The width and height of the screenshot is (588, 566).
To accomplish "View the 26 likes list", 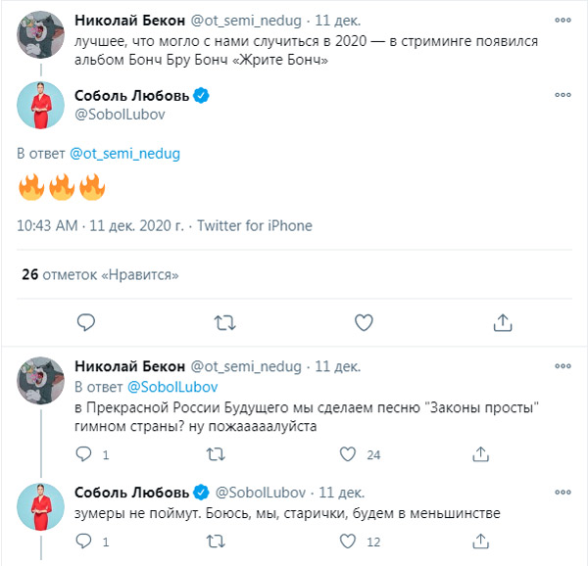I will 101,275.
